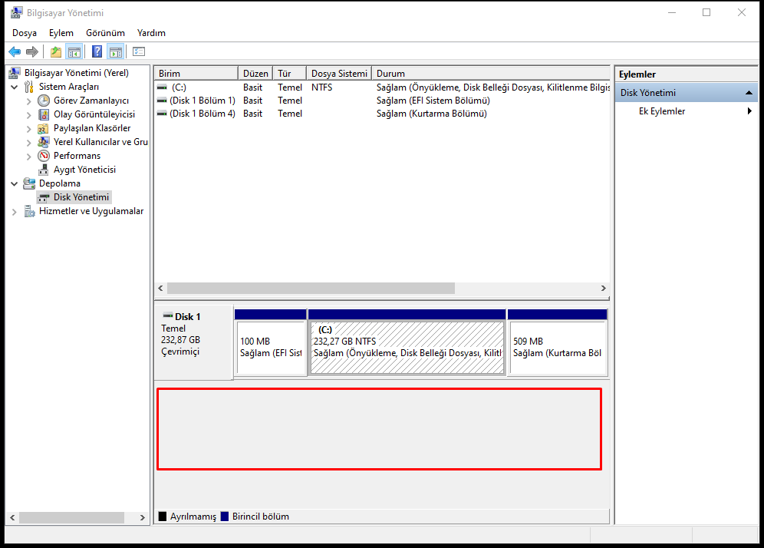
Task: Click the Paylaşılan Klasörler icon
Action: point(44,128)
